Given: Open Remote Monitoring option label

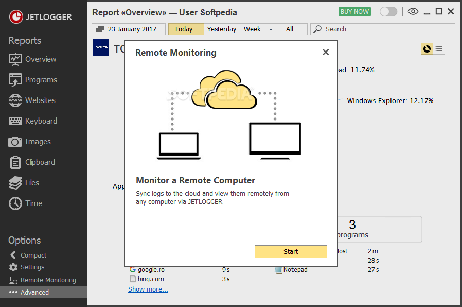Looking at the screenshot, I should tap(48, 280).
